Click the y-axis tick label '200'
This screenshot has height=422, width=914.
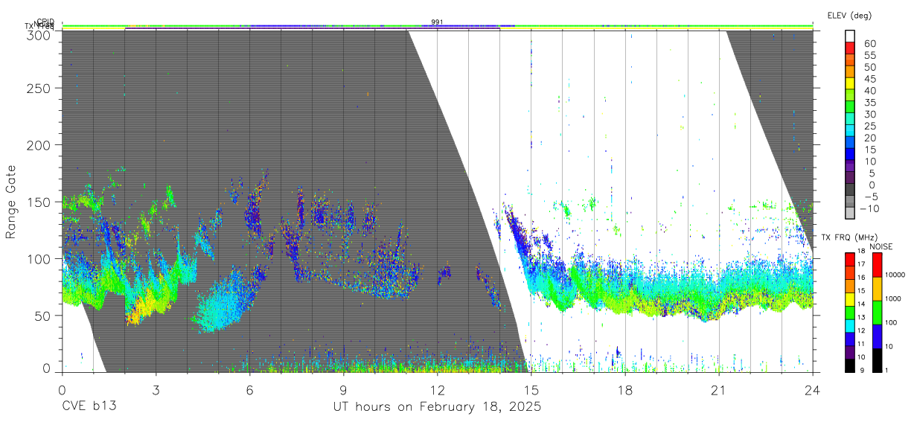tap(39, 144)
